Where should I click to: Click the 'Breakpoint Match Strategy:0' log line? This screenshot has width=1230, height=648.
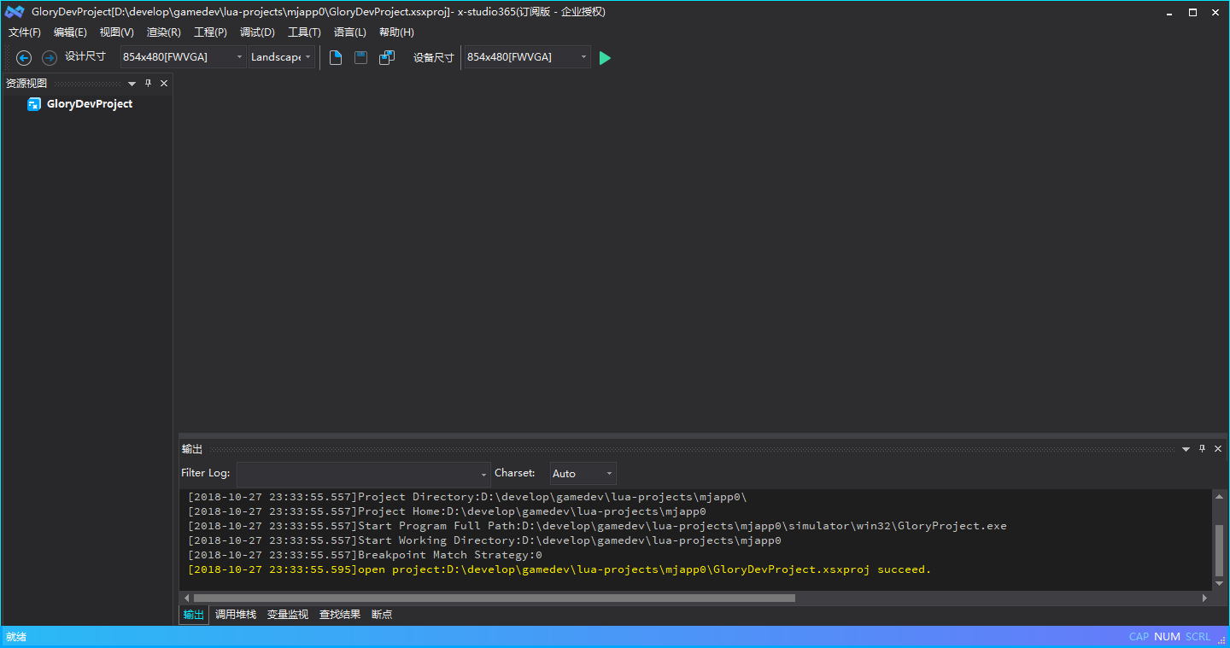365,555
